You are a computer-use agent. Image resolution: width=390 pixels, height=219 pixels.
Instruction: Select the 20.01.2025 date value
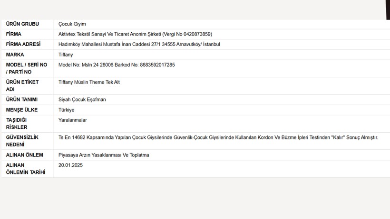[71, 165]
